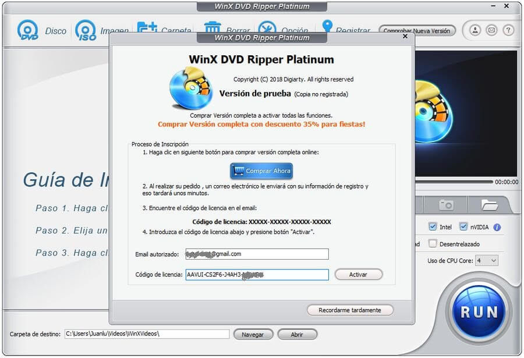Start ripping with the RUN button
The image size is (524, 358).
click(x=479, y=311)
